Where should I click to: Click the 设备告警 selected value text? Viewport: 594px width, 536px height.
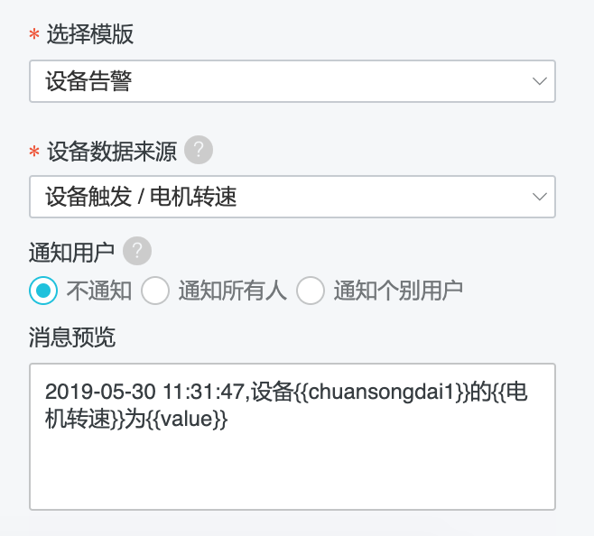click(x=88, y=81)
